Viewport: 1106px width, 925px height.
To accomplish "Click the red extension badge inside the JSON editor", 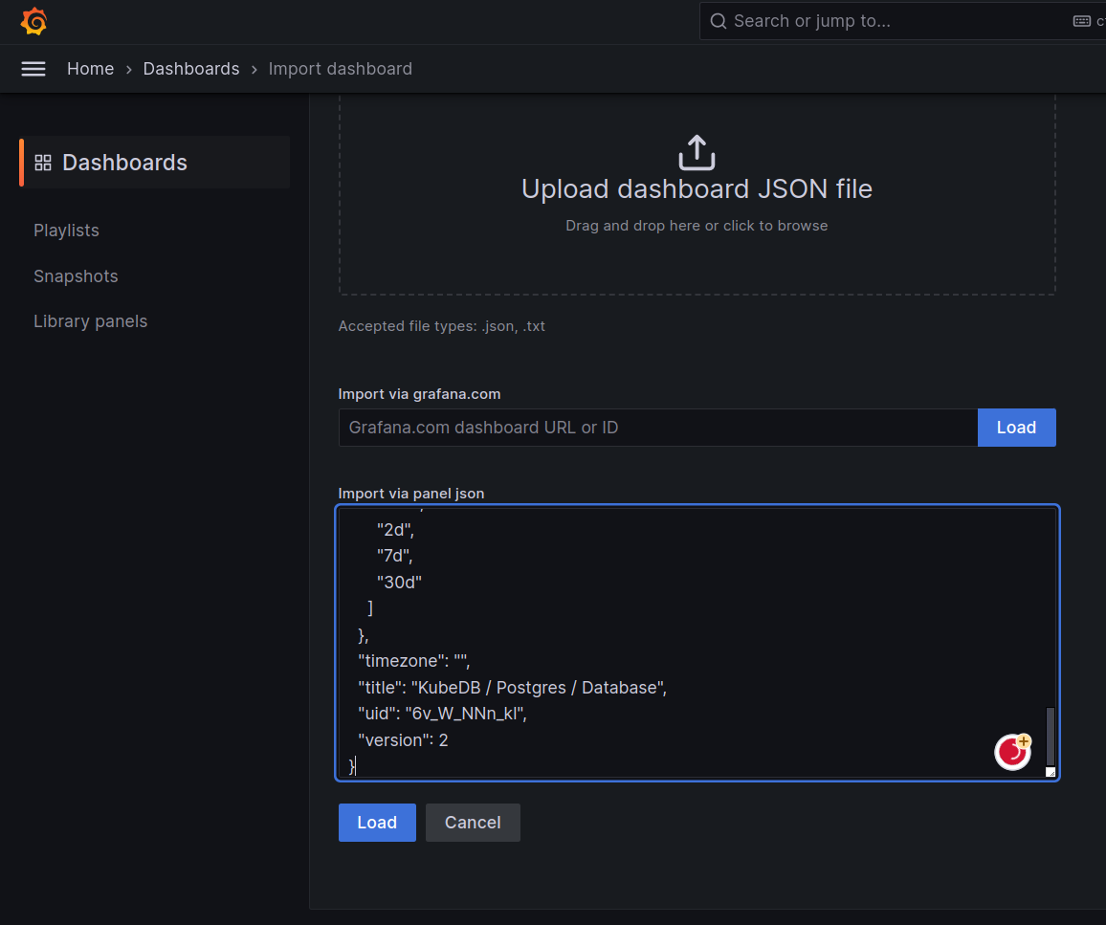I will 1012,752.
